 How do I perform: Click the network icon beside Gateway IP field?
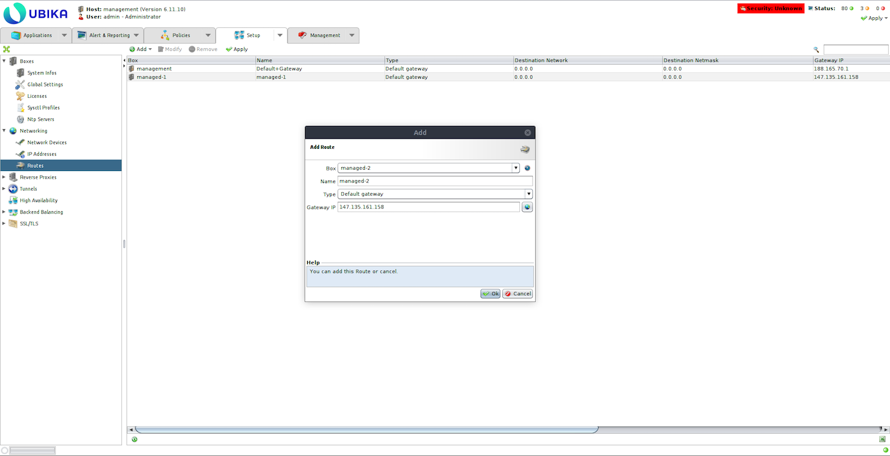pos(527,207)
